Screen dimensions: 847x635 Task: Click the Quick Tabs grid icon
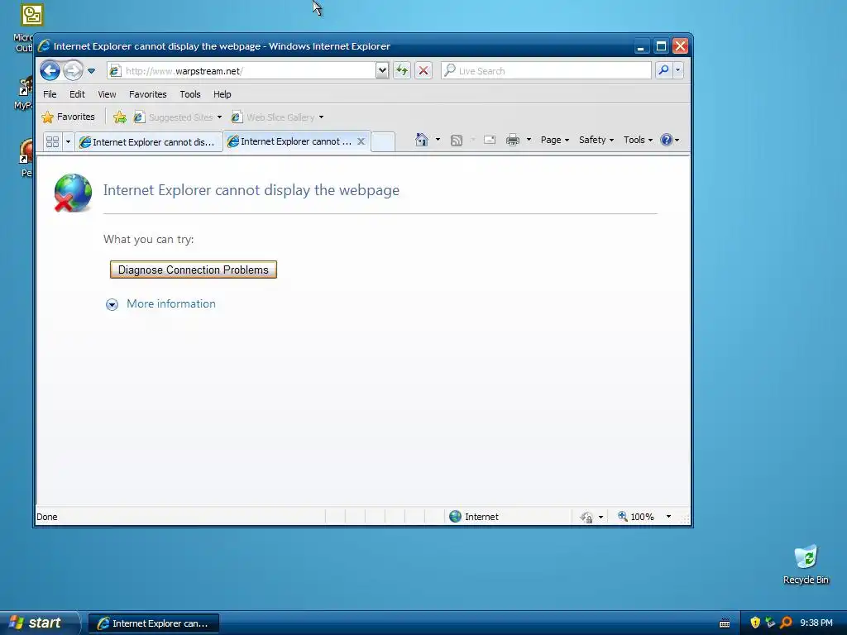pos(52,141)
